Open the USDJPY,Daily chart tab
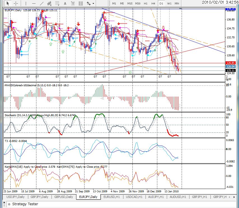The image size is (239, 208). click(x=15, y=197)
